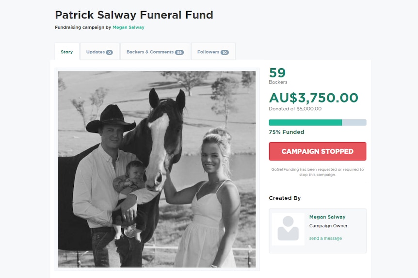
Task: Click the Campaign Owner label
Action: [x=328, y=226]
